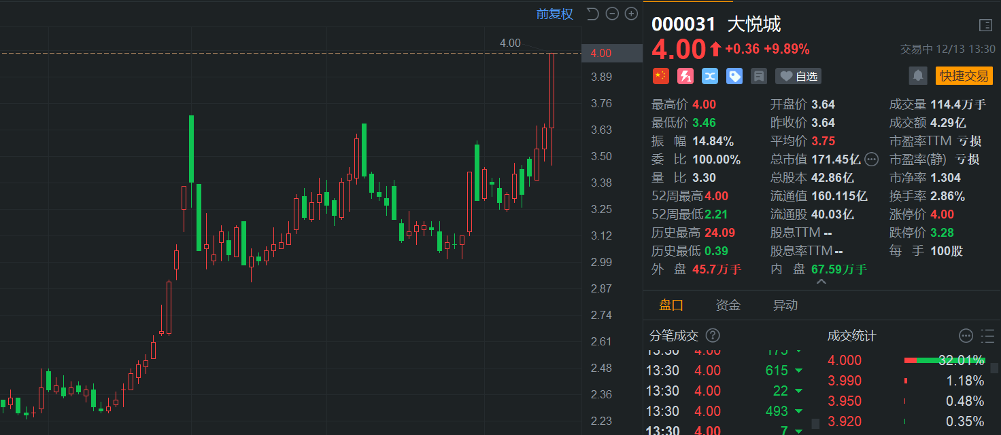Viewport: 1001px width, 435px height.
Task: Click the China flag market icon
Action: (661, 76)
